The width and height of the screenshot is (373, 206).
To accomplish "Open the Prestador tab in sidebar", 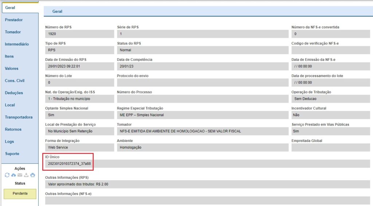I will coord(14,20).
